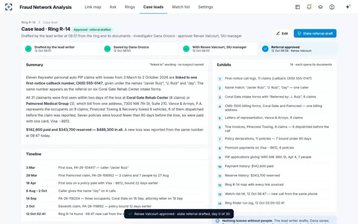The height and width of the screenshot is (224, 358).
Task: Open the layout panel icon in header
Action: pyautogui.click(x=297, y=7)
